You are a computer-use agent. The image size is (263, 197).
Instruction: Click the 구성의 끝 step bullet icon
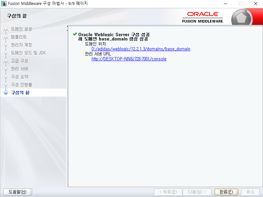tap(6, 93)
